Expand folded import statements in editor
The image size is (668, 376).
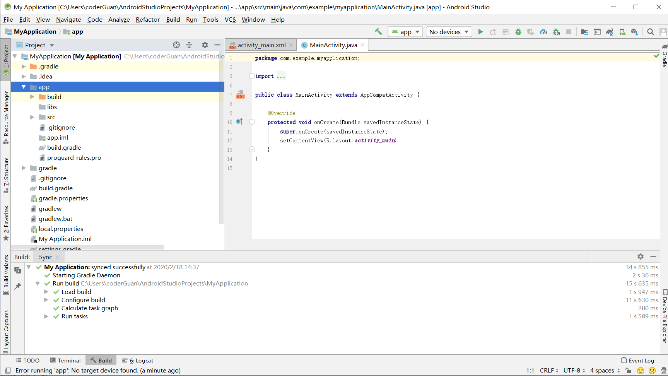coord(252,76)
